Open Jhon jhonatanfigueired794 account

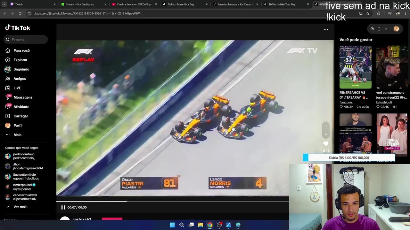click(x=24, y=166)
